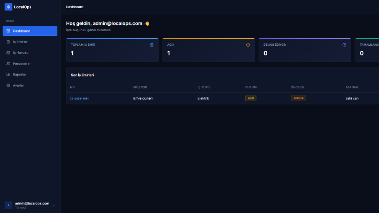Click admin@localops.com in sidebar footer
This screenshot has height=213, width=379.
point(32,203)
